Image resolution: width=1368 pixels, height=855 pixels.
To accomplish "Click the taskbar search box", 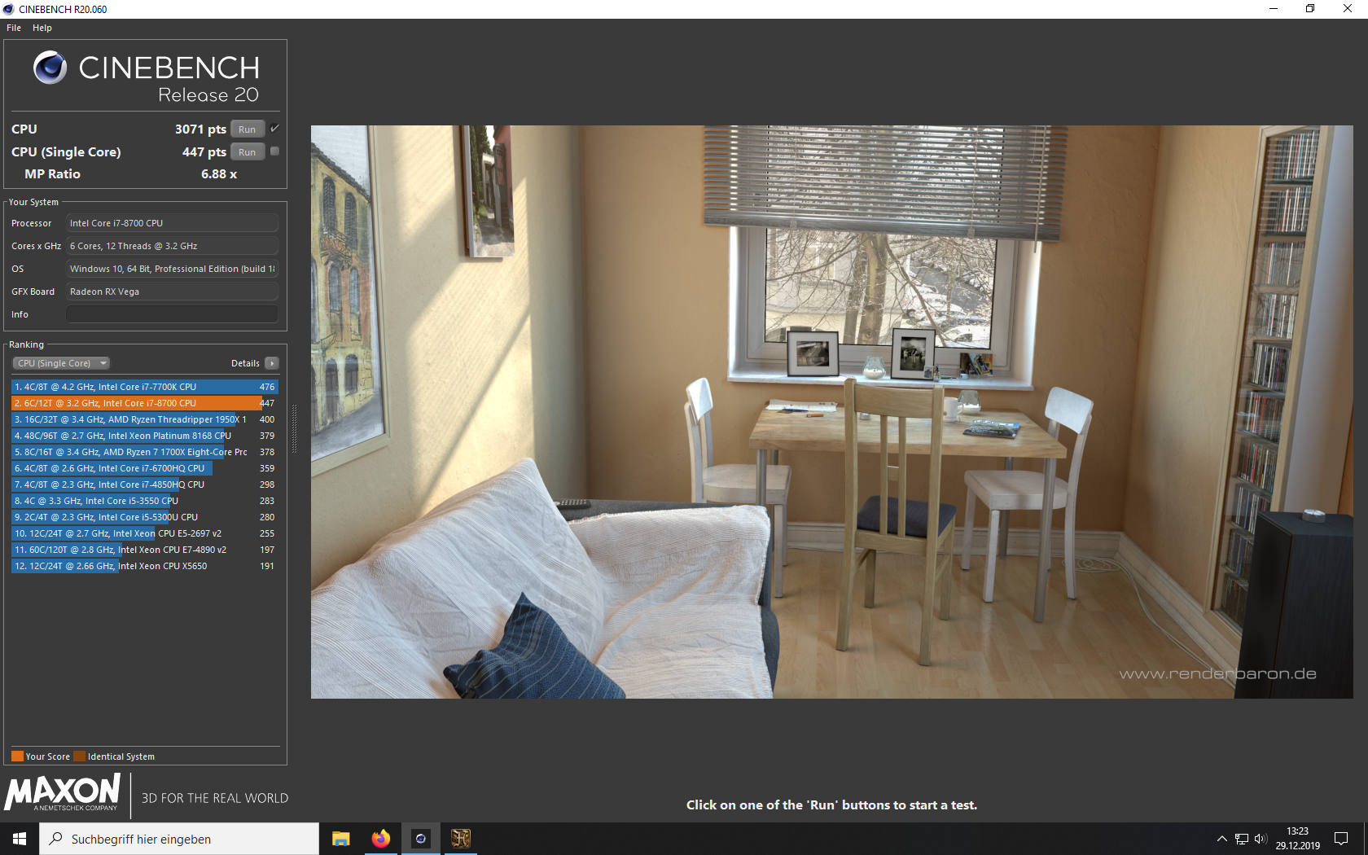I will 179,839.
